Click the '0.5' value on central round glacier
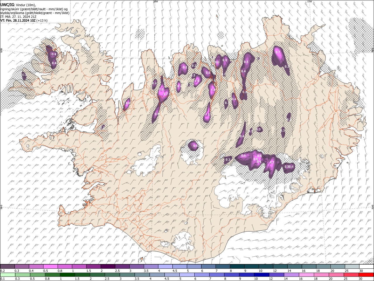This screenshot has height=281, width=374. pos(195,146)
